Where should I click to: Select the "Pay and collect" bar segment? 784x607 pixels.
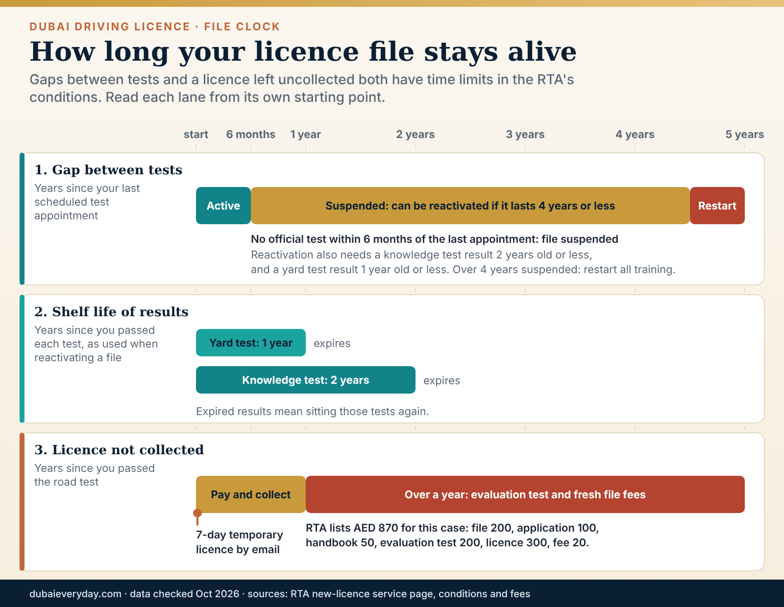click(x=251, y=494)
